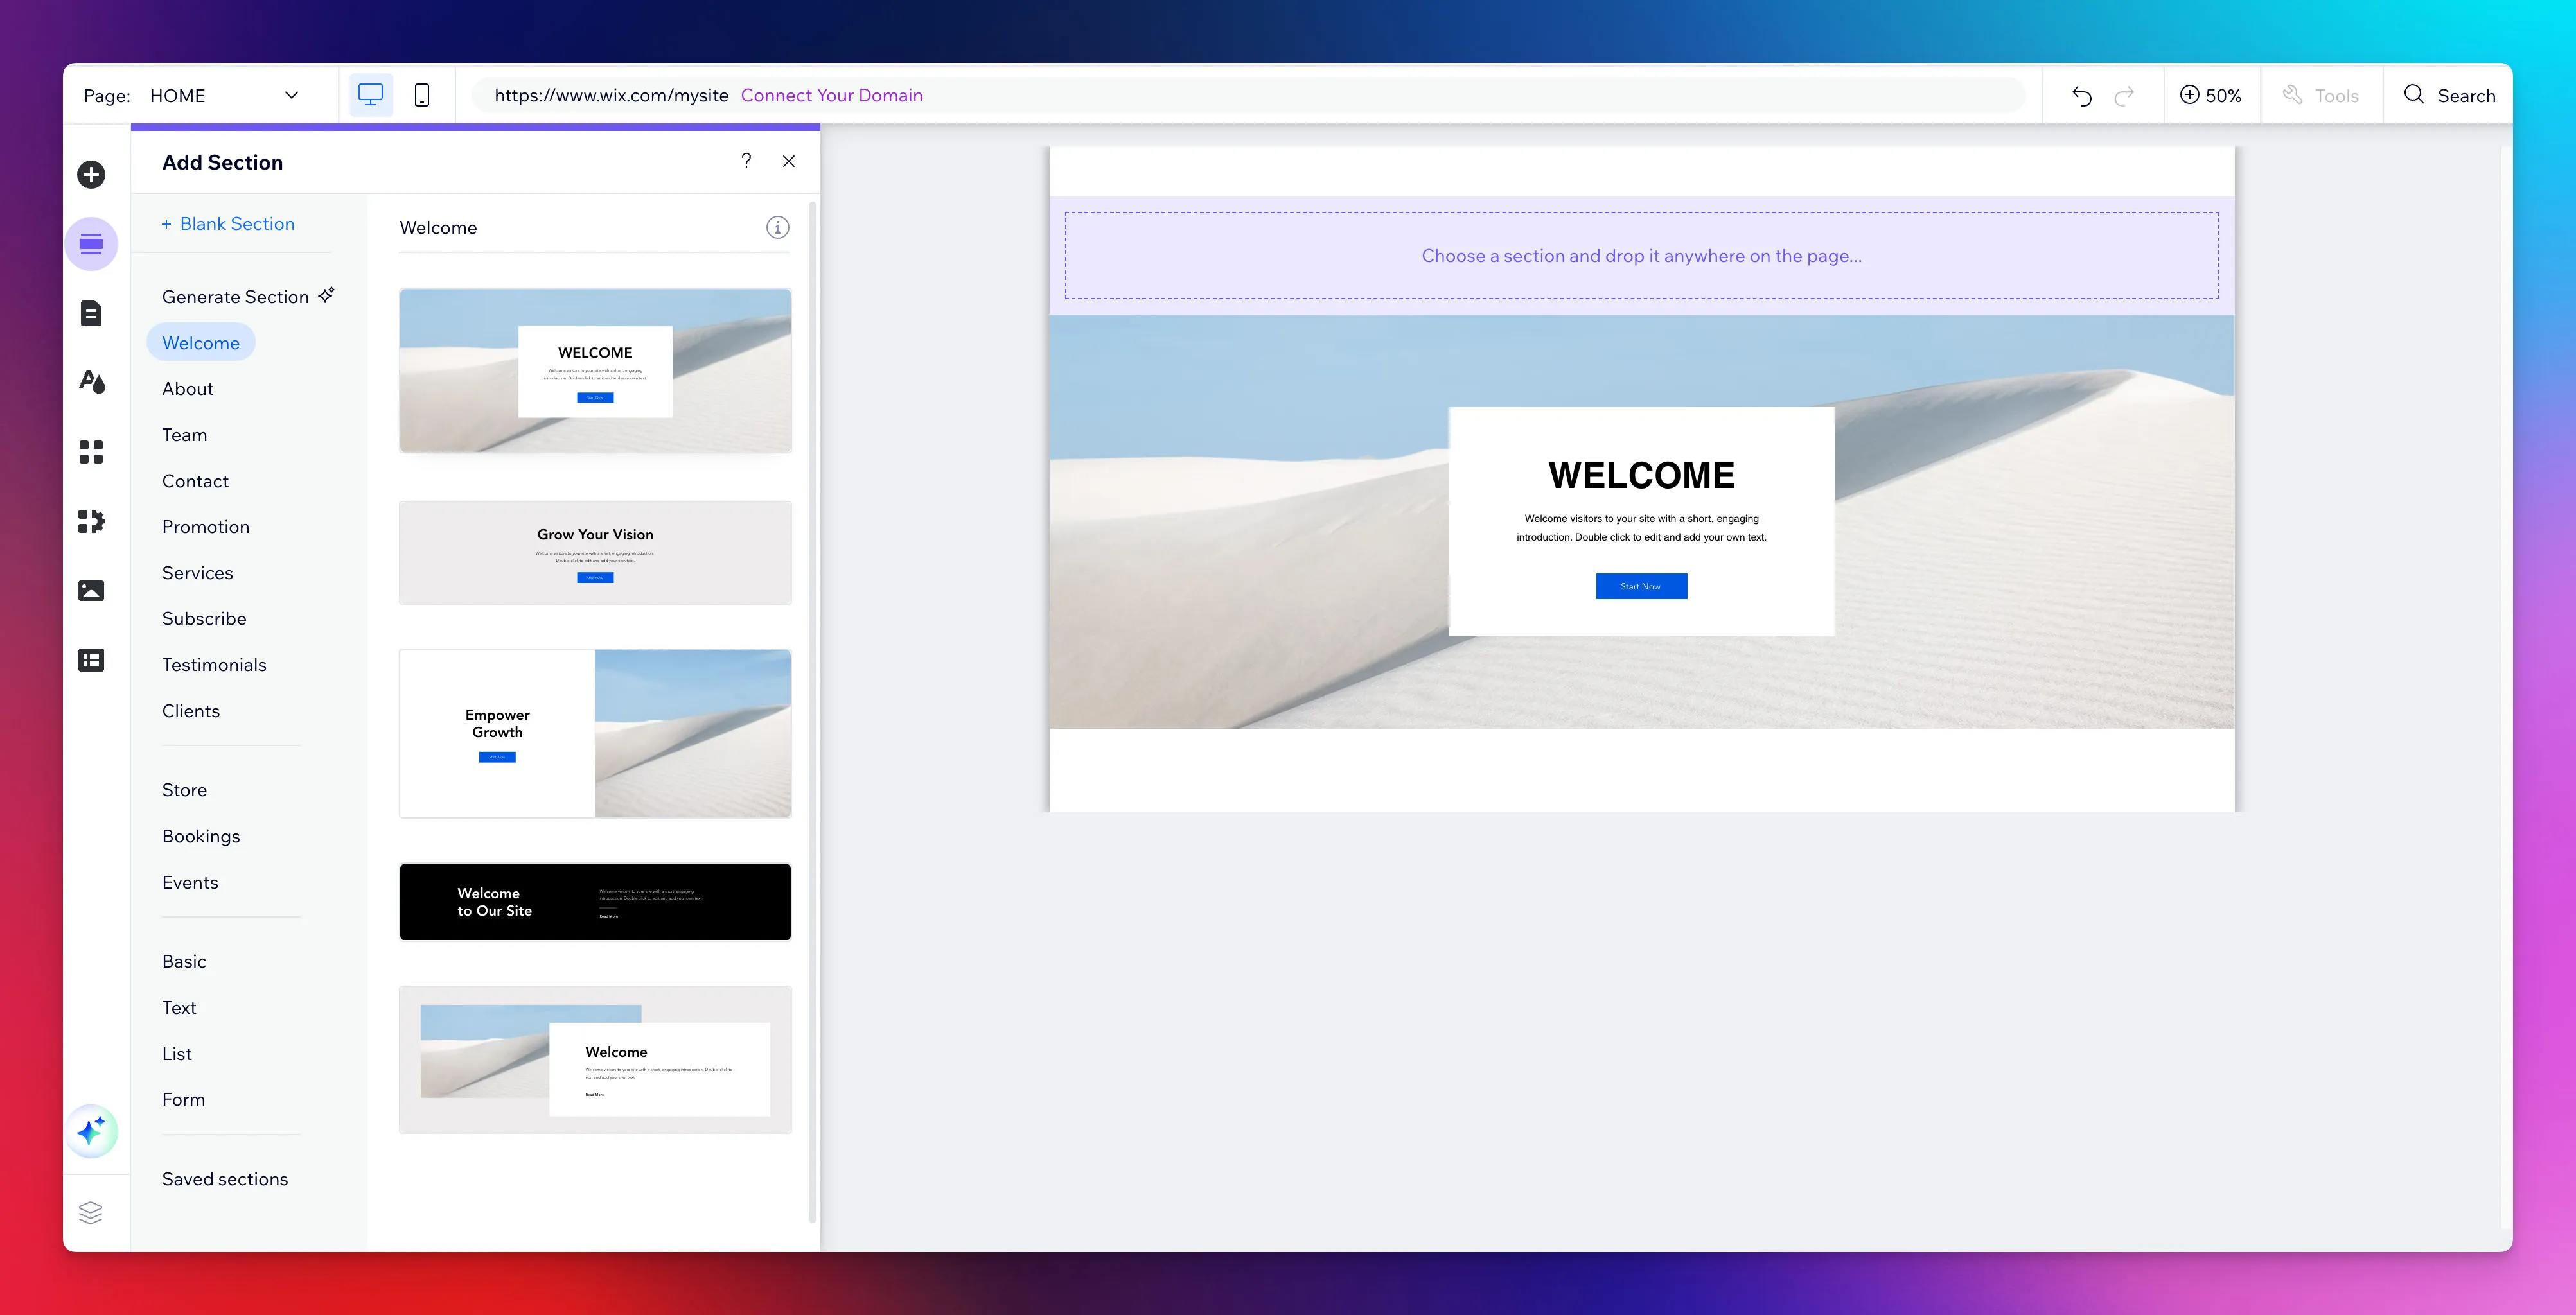Open the 50% zoom control

coord(2211,95)
